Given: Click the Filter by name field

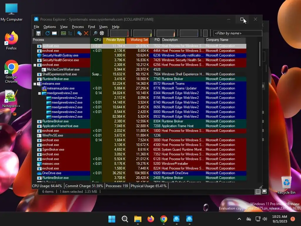Looking at the screenshot, I should point(238,33).
